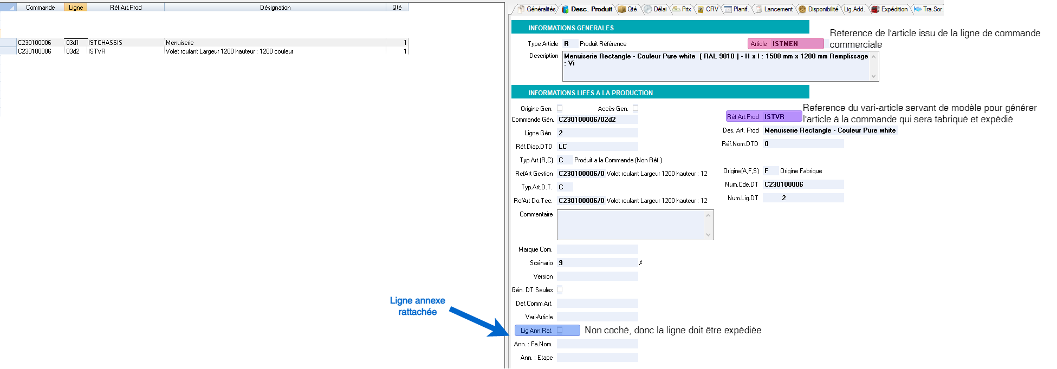The image size is (1057, 369).
Task: Tick the Gén. DT Seules checkbox
Action: 560,289
